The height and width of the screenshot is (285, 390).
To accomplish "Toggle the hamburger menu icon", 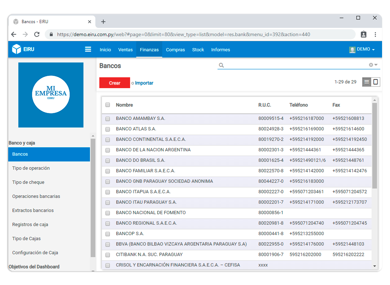I will [88, 49].
